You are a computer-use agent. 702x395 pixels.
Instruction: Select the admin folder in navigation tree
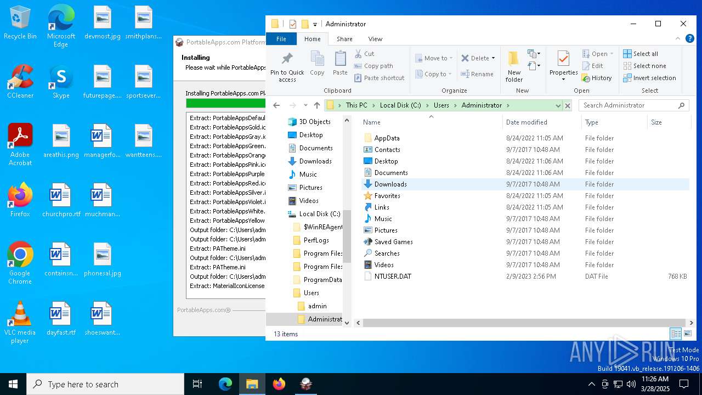[x=312, y=306]
